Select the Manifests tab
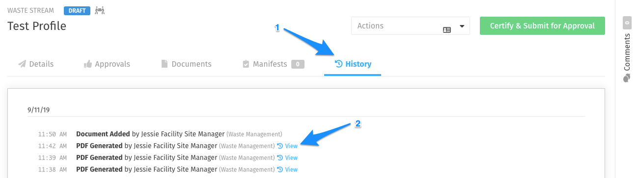Image resolution: width=638 pixels, height=178 pixels. point(274,64)
